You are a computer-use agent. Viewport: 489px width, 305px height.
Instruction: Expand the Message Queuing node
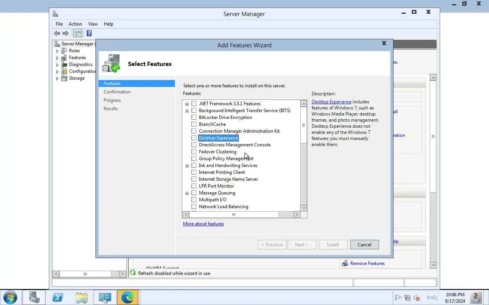(x=187, y=193)
